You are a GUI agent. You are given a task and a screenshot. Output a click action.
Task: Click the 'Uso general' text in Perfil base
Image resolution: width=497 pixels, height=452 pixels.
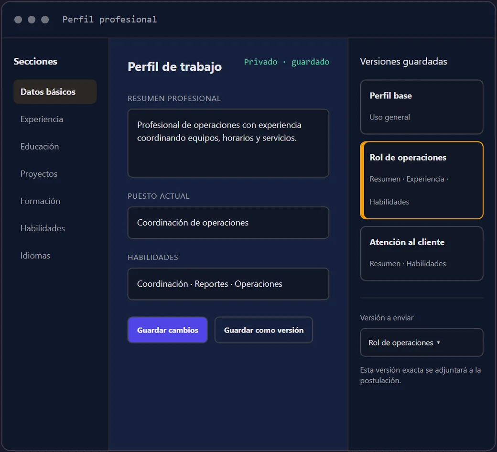pyautogui.click(x=389, y=117)
